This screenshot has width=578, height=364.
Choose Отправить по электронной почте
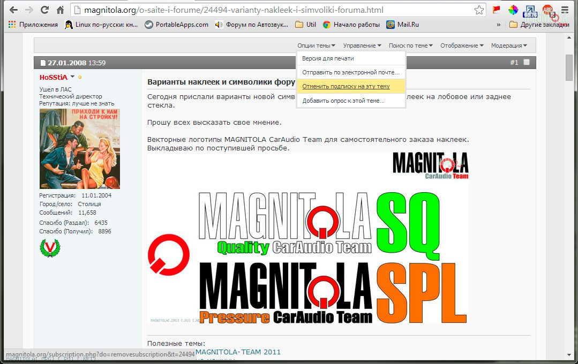351,73
